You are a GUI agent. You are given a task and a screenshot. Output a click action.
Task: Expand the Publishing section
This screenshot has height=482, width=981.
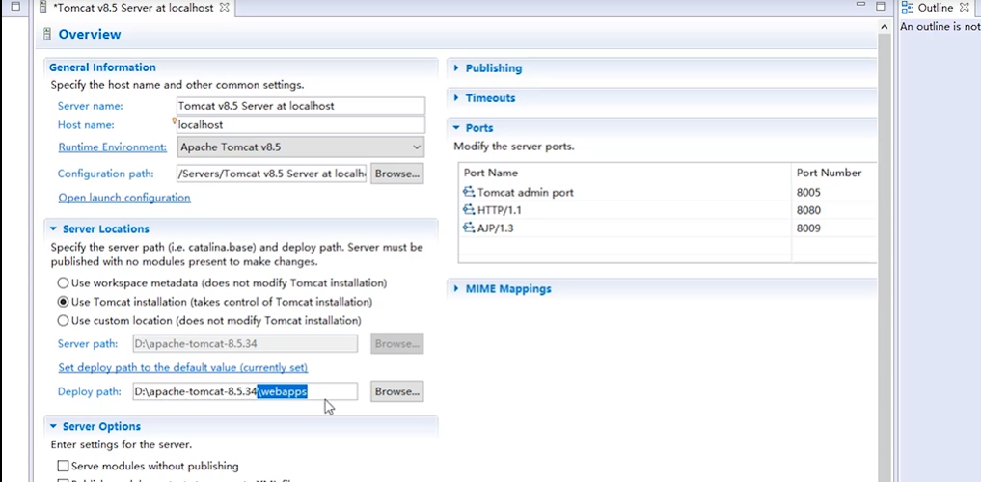[x=456, y=68]
